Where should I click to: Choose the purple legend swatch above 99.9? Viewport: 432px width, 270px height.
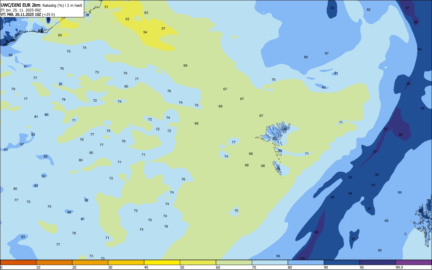(413, 262)
